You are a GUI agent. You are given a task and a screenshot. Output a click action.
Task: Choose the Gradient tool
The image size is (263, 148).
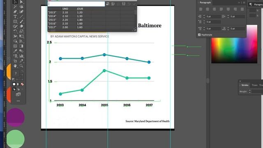[21, 46]
